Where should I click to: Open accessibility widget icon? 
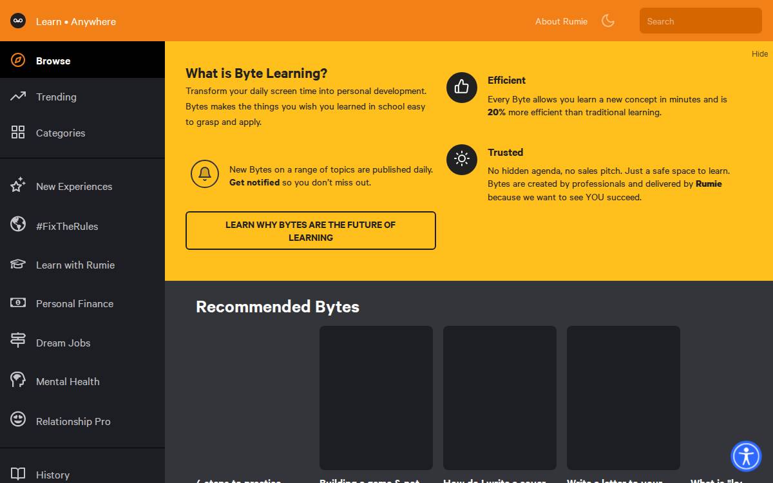(746, 456)
